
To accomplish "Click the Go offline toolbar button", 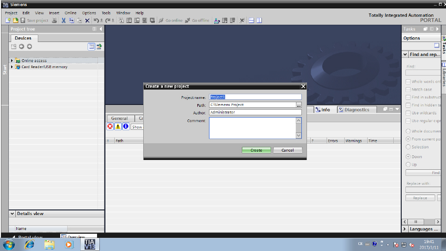I will 197,21.
